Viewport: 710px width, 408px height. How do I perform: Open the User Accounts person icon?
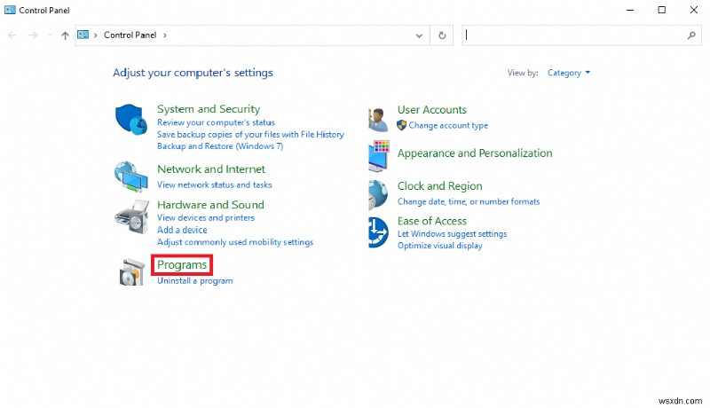click(x=379, y=120)
